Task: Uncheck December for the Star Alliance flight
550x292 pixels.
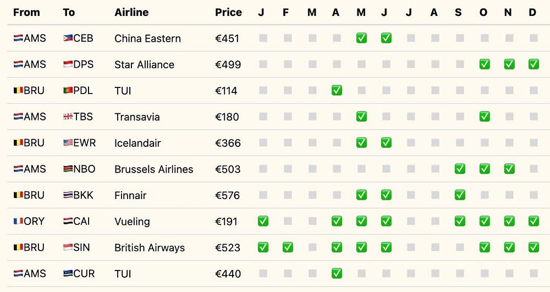Action: (x=533, y=64)
